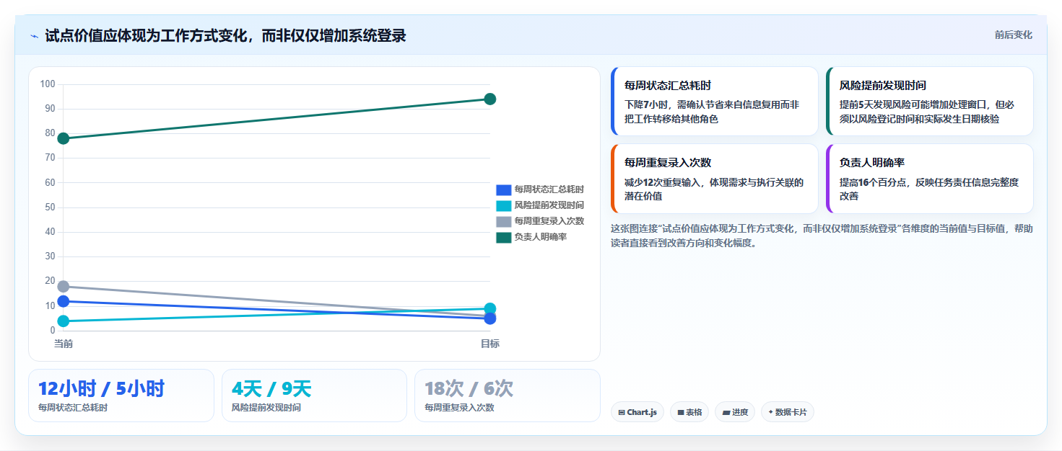Screen dimensions: 1062x451
Task: Click the 100 tick on the y-axis
Action: click(48, 84)
